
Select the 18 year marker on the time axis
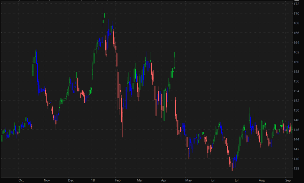point(92,180)
